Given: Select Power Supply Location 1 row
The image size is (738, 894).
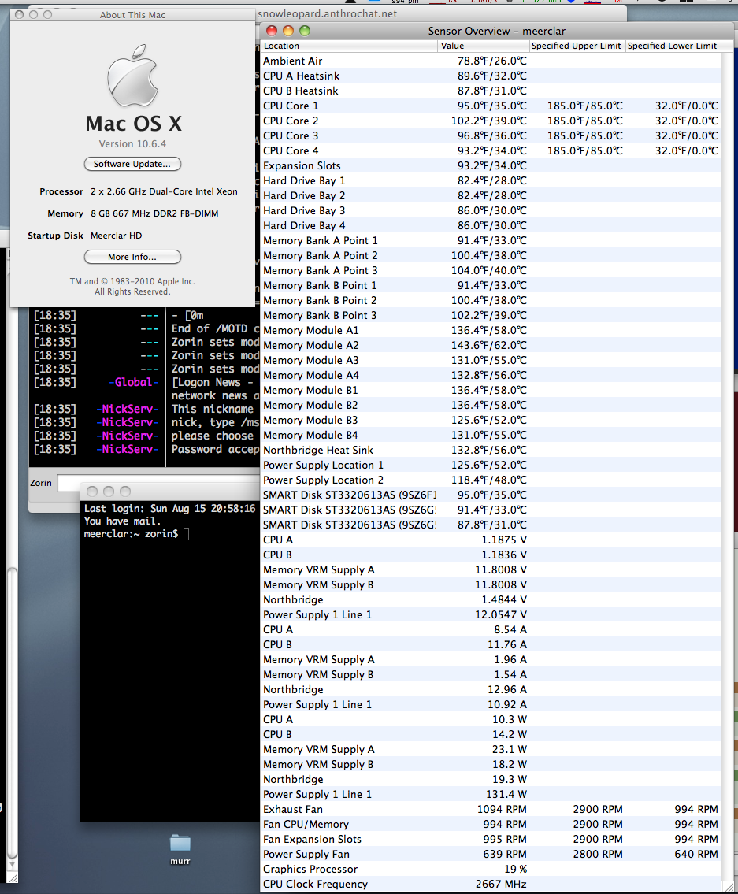Looking at the screenshot, I should point(491,465).
